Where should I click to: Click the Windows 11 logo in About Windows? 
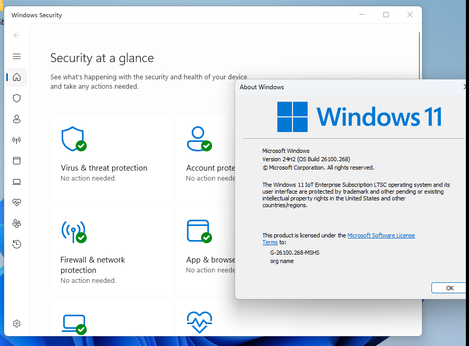tap(359, 117)
